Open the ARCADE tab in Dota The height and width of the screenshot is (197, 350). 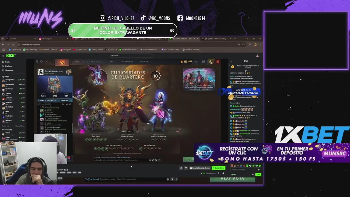point(144,62)
